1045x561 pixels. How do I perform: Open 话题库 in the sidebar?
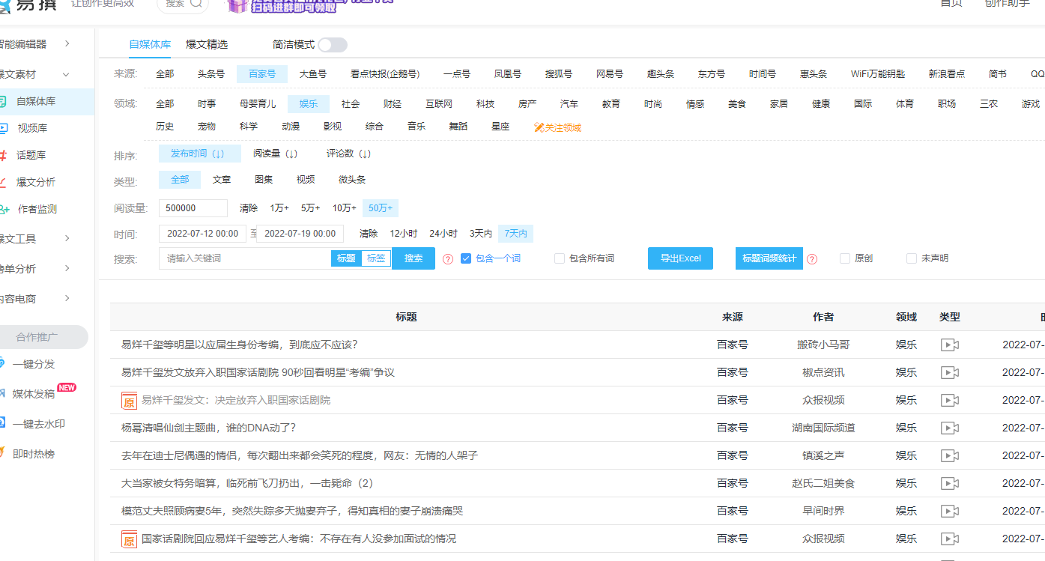point(31,155)
